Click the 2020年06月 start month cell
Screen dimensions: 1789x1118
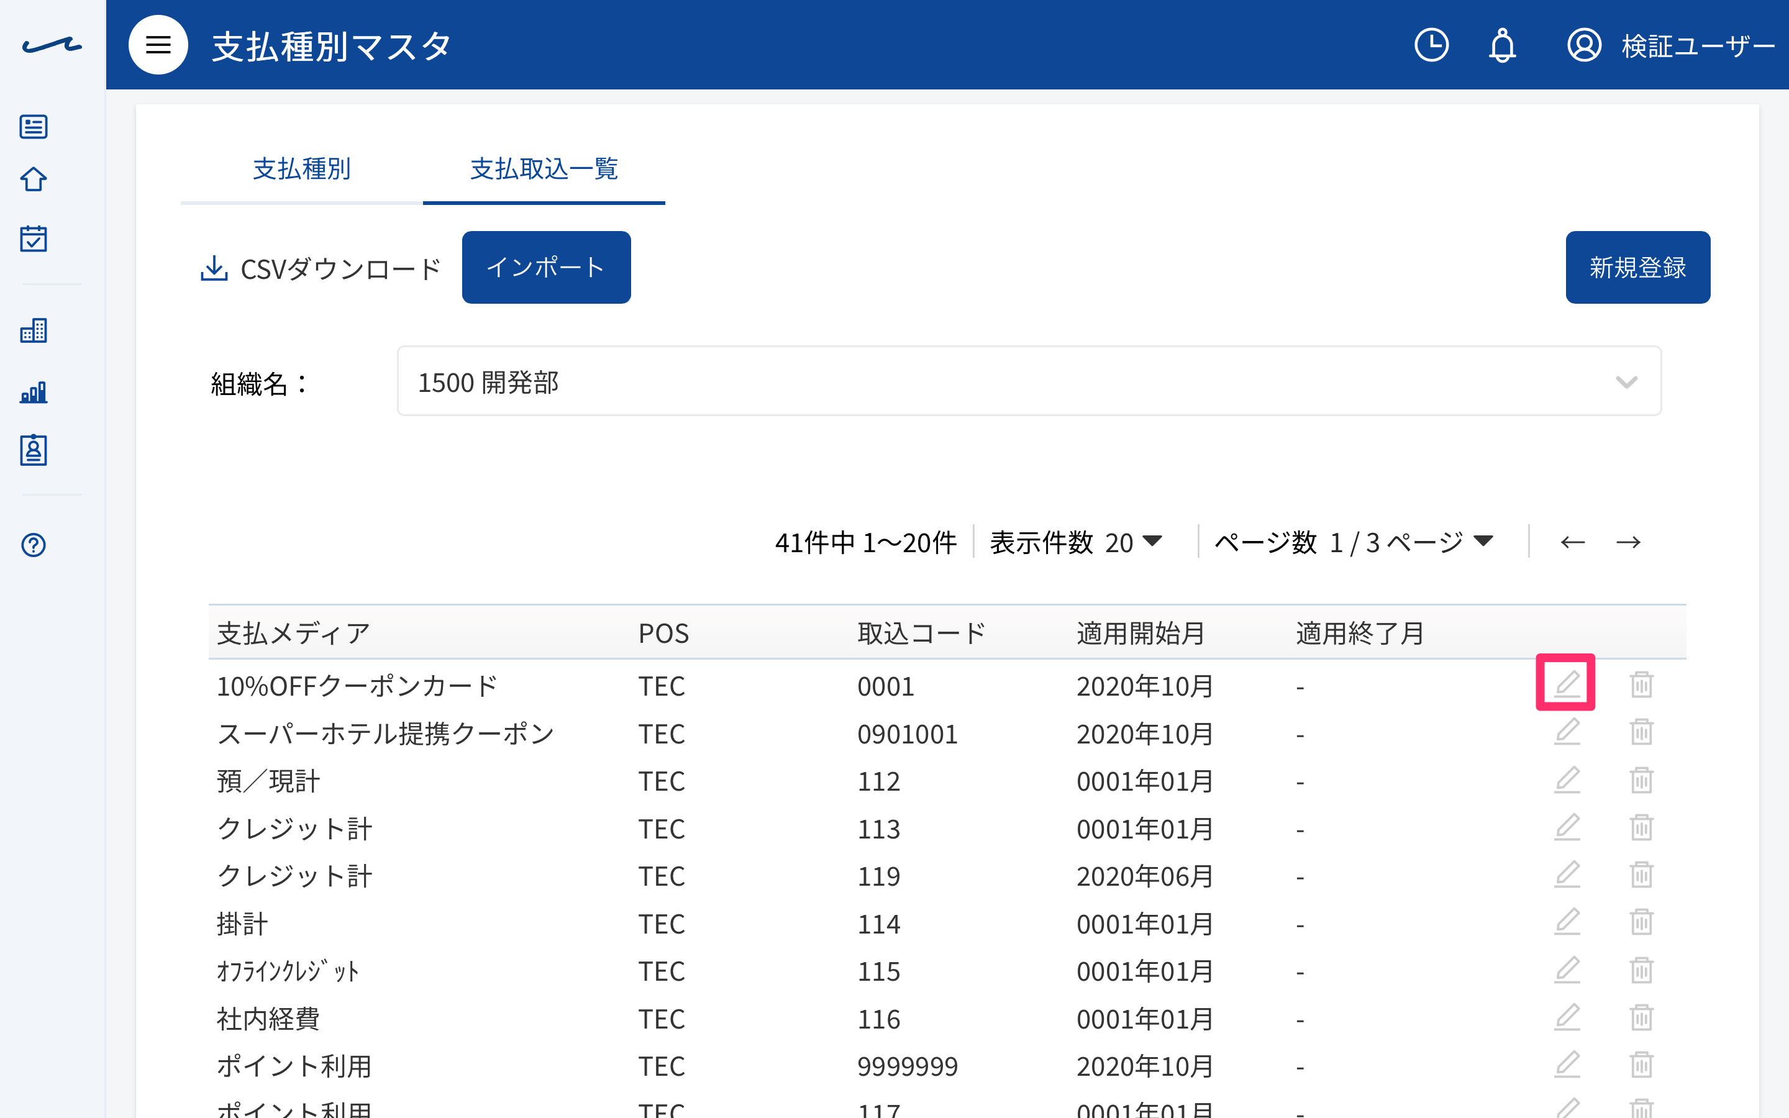(1144, 876)
